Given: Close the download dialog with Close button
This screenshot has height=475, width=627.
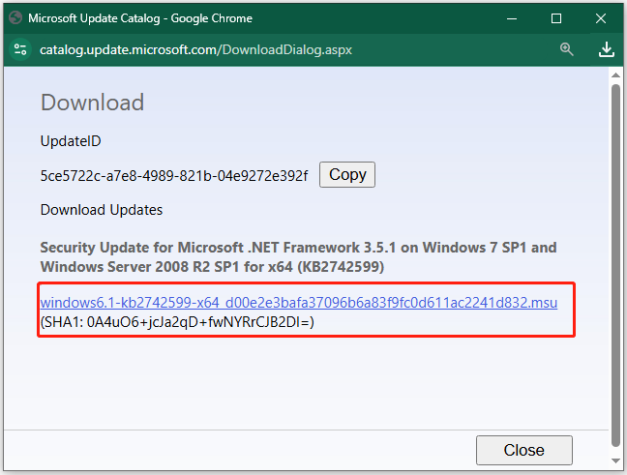Looking at the screenshot, I should tap(523, 450).
